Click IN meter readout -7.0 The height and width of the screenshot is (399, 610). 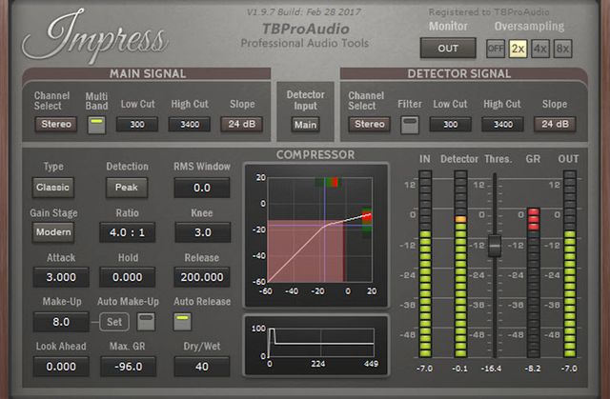point(424,369)
